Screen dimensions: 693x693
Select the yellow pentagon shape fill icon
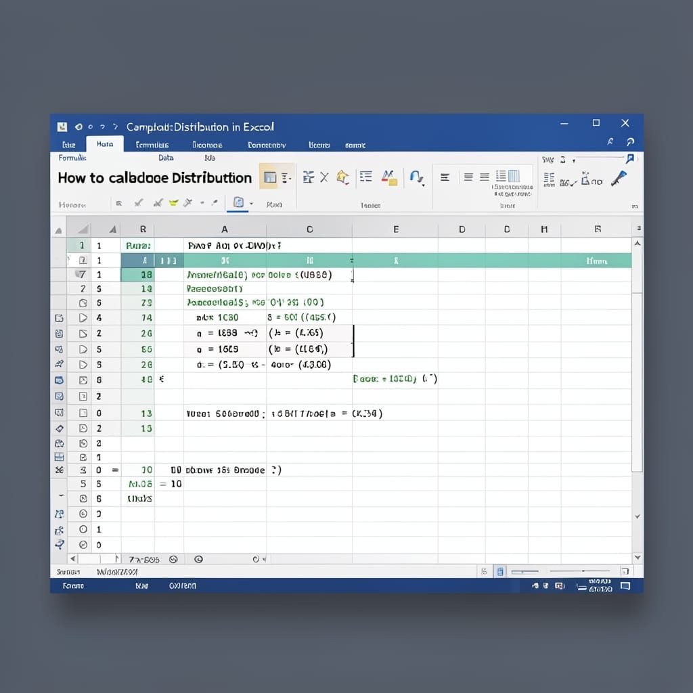(342, 177)
